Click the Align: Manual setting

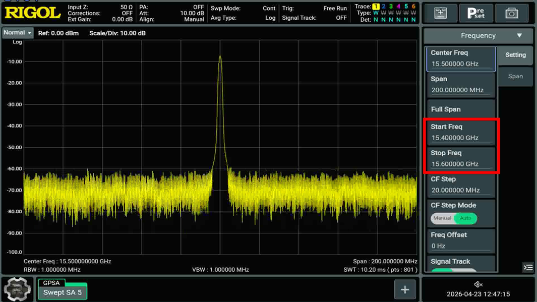point(171,20)
